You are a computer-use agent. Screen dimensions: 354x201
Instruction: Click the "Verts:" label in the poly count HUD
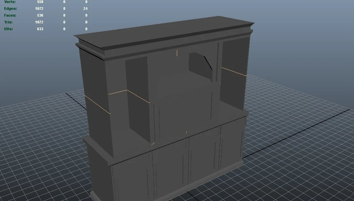[10, 2]
